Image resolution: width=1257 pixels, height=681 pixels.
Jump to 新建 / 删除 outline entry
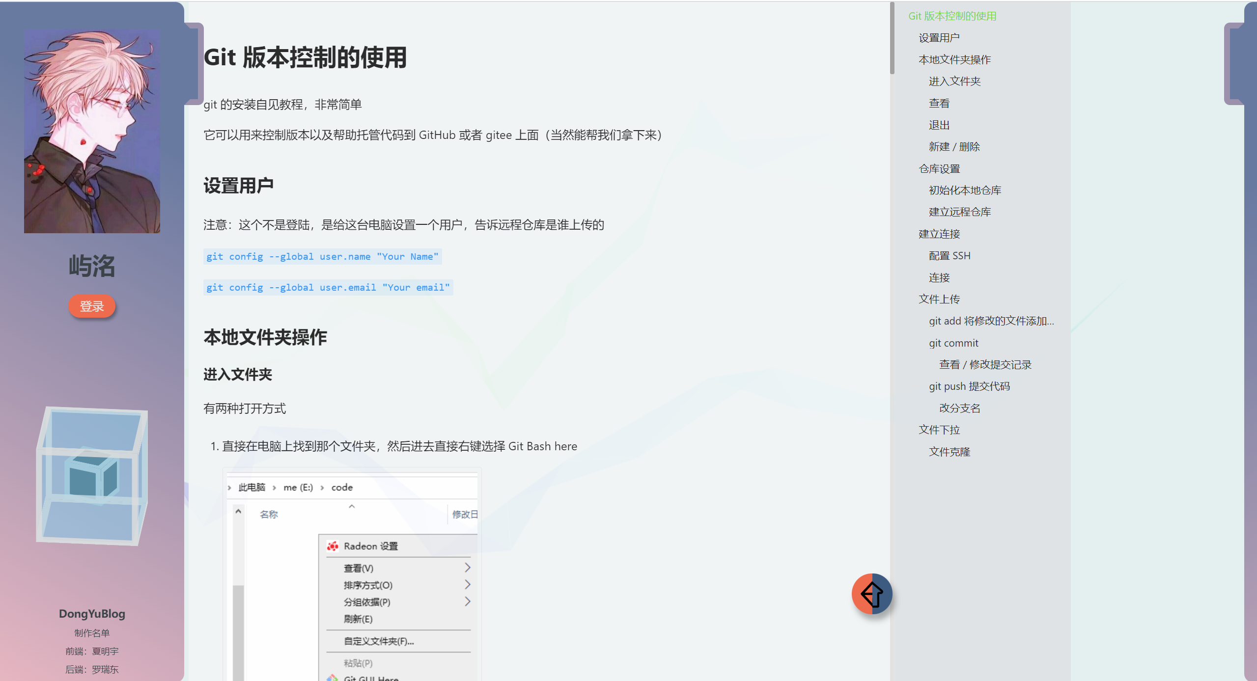coord(954,146)
